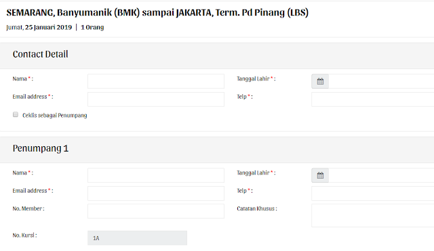Click the '1 Orang' passenger count text
This screenshot has height=251, width=434.
click(x=92, y=27)
